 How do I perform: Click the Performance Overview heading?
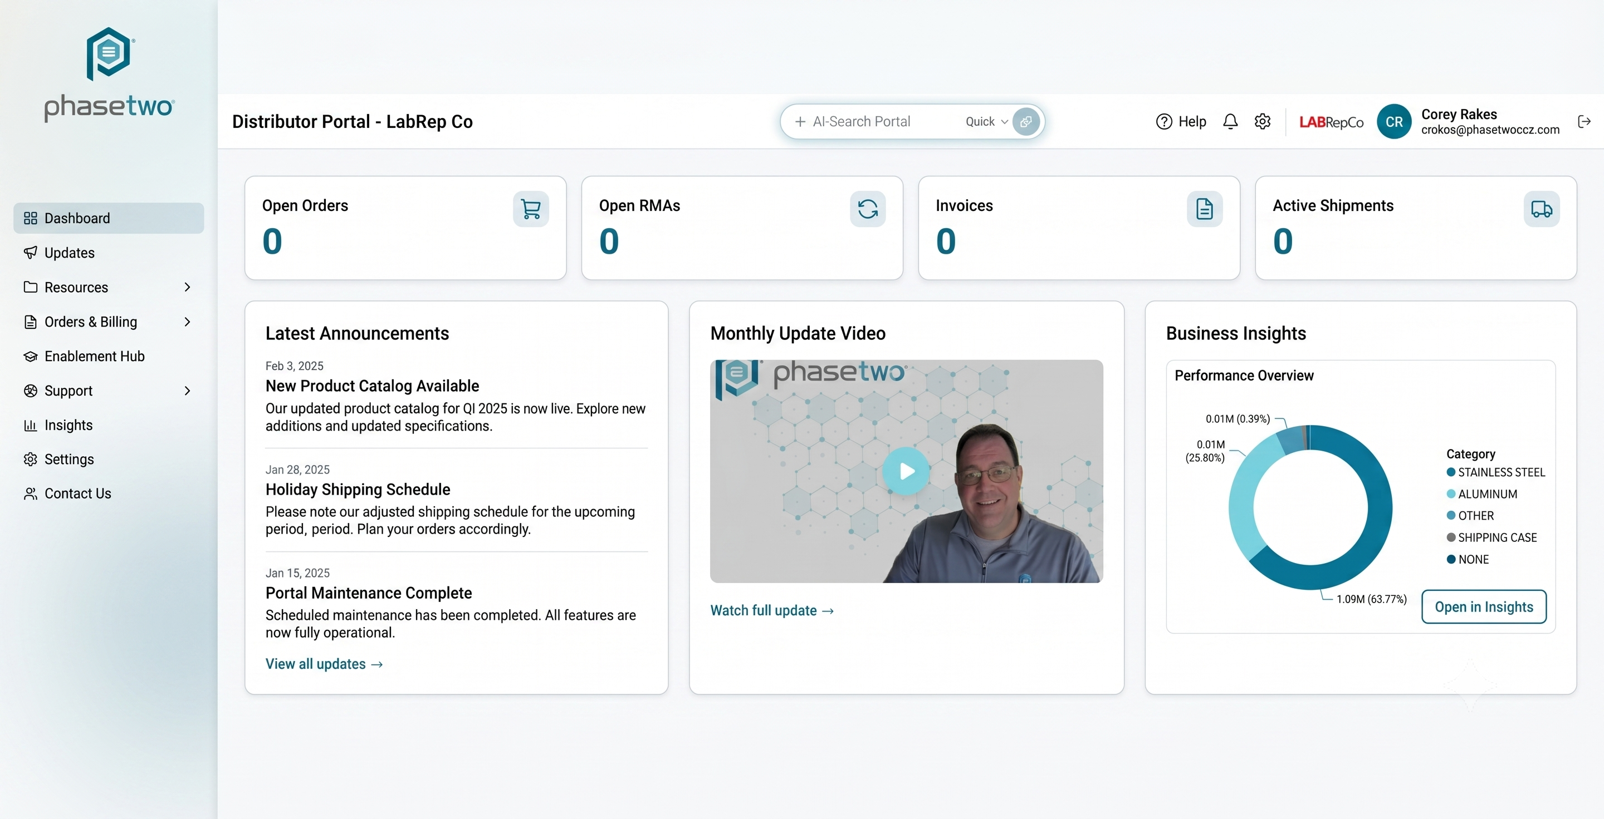click(x=1244, y=376)
